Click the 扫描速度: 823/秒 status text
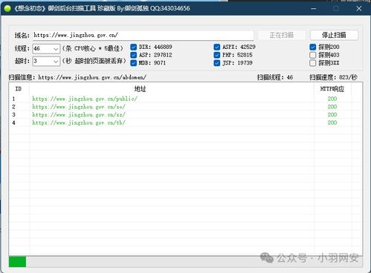 (x=333, y=77)
